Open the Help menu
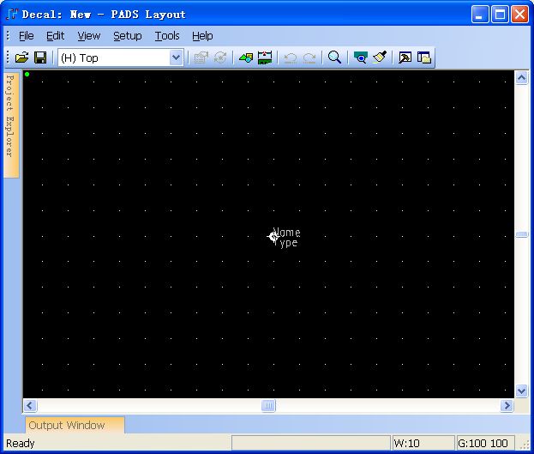The width and height of the screenshot is (534, 454). 202,36
